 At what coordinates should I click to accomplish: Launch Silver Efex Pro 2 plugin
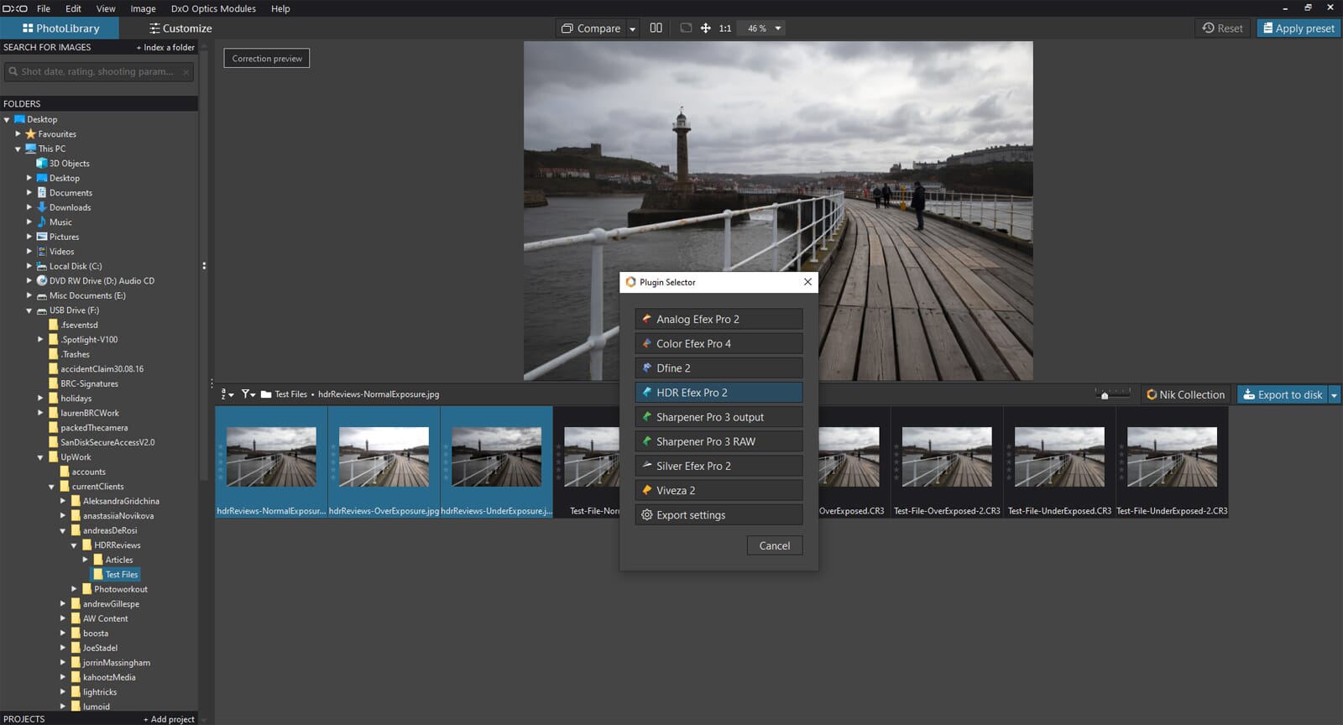pos(719,466)
